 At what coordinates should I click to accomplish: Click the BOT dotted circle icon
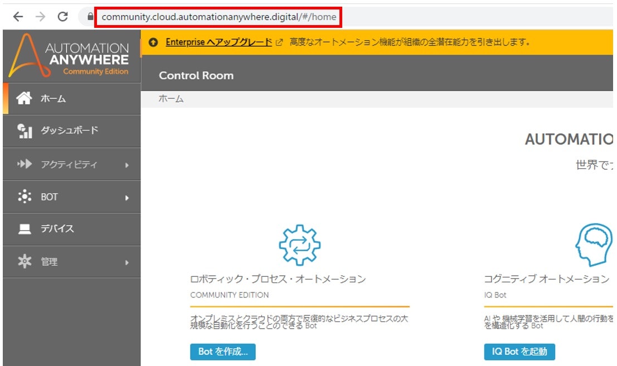pyautogui.click(x=25, y=196)
